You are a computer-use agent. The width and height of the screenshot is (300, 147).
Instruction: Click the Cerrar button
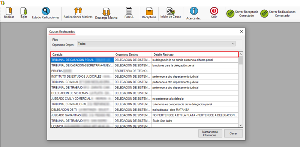point(233,134)
